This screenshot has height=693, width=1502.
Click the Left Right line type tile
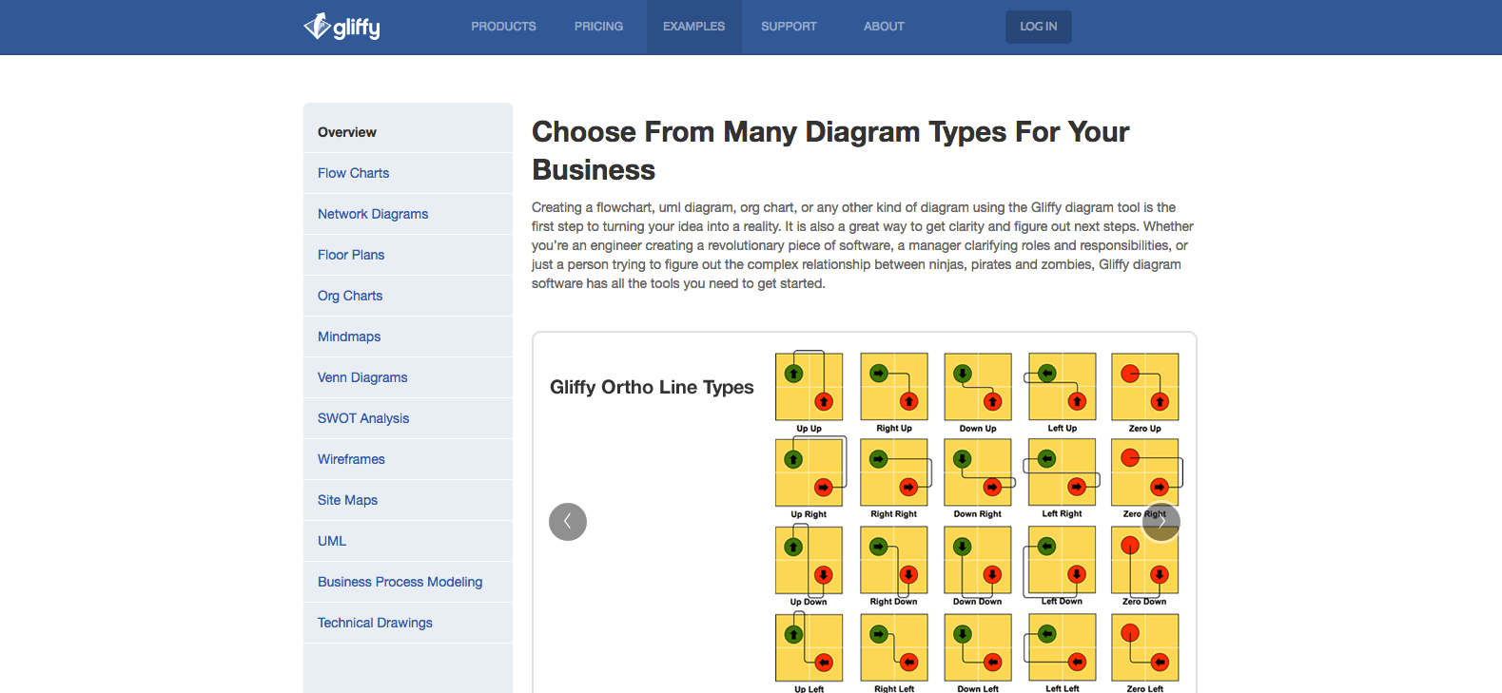tap(1063, 472)
